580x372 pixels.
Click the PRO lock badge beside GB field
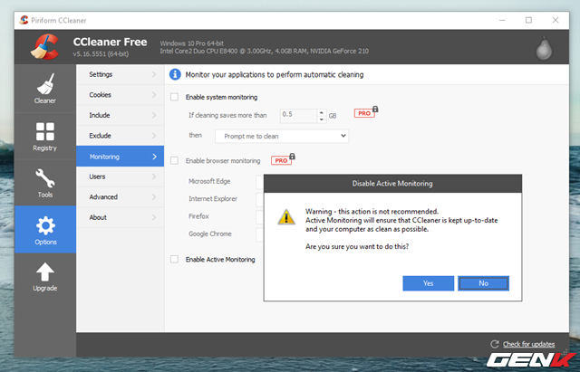coord(366,112)
